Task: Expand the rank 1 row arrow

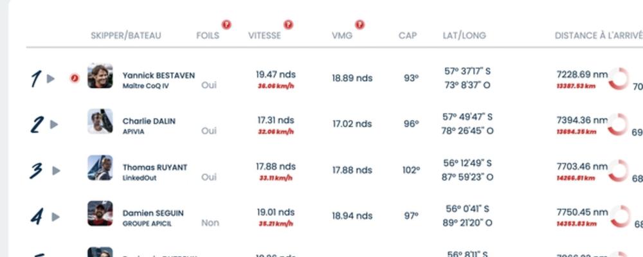Action: coord(51,78)
